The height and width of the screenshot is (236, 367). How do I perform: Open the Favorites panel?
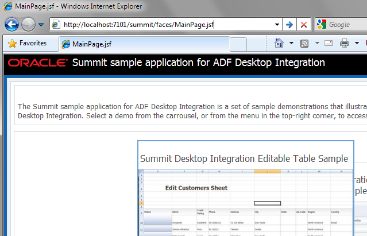tap(27, 43)
